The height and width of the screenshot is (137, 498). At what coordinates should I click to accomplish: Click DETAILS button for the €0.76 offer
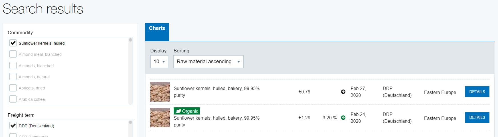tap(477, 92)
